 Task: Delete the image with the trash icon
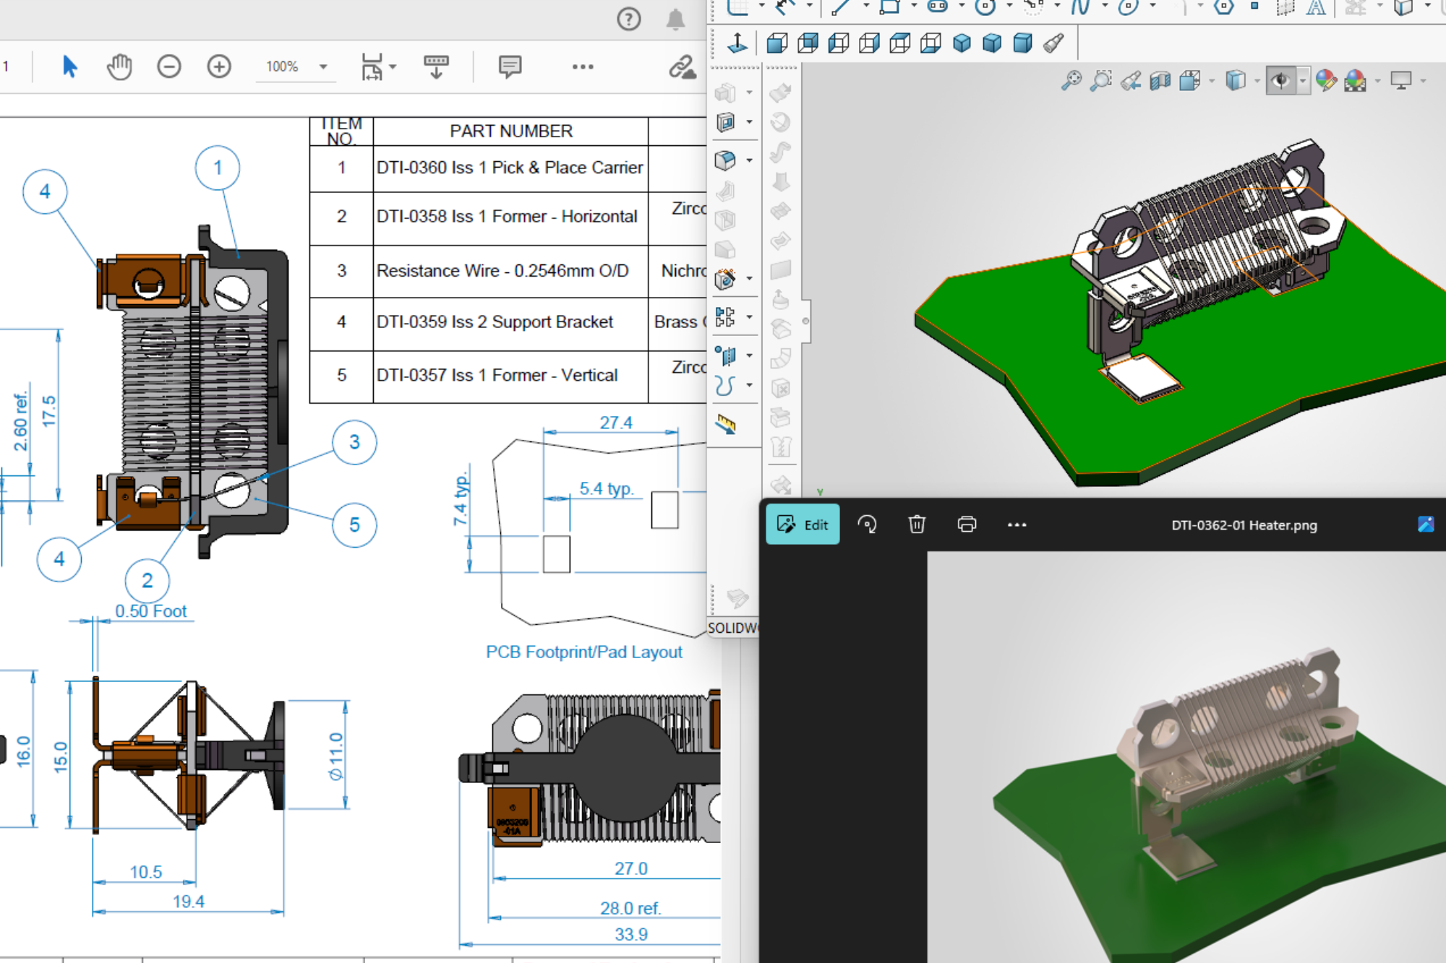(917, 524)
